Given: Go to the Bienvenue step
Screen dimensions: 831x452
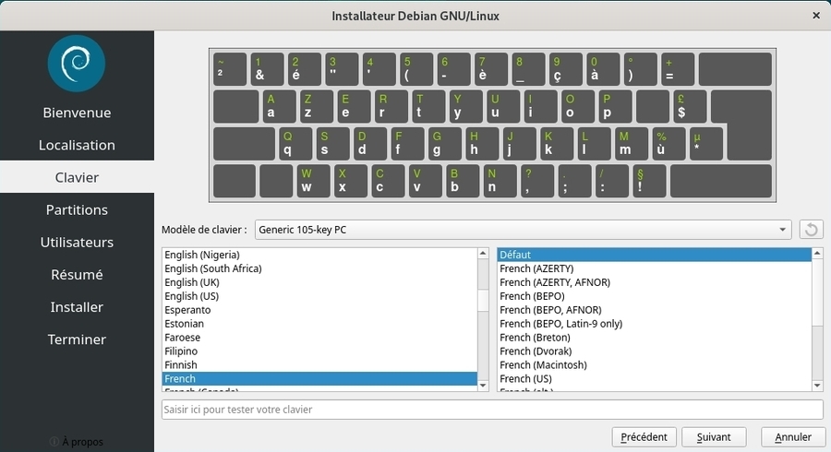Looking at the screenshot, I should tap(77, 113).
